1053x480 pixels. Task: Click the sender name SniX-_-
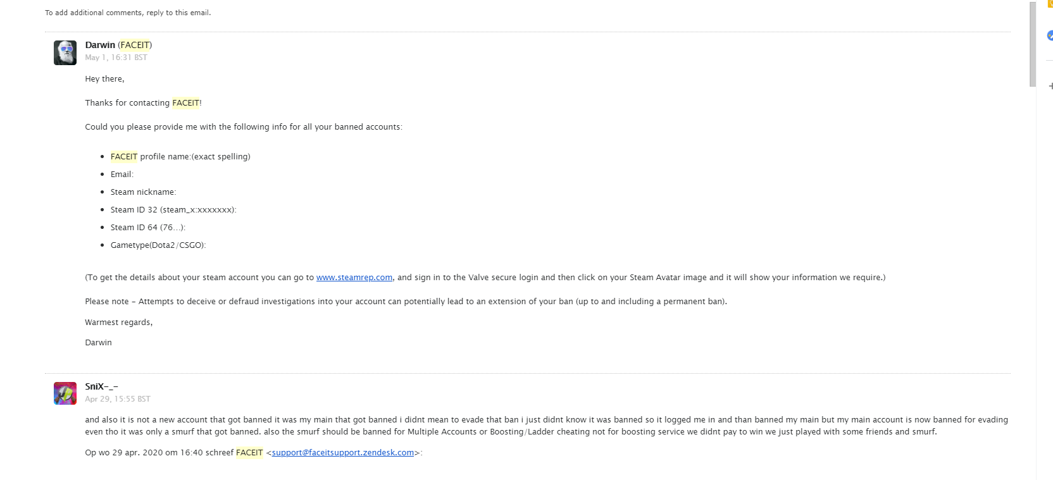[101, 386]
